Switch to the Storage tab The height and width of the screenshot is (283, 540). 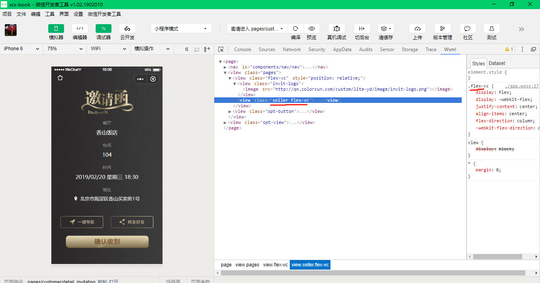pyautogui.click(x=410, y=49)
